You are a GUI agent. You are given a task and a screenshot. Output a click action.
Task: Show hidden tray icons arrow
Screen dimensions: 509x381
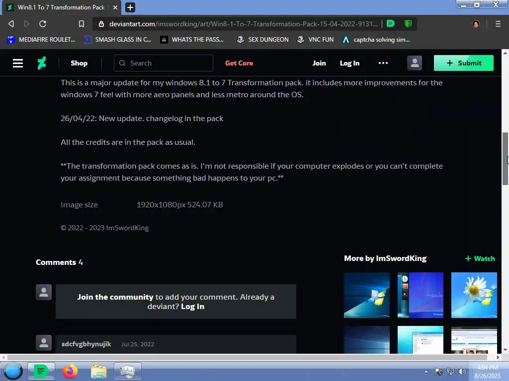click(x=426, y=372)
